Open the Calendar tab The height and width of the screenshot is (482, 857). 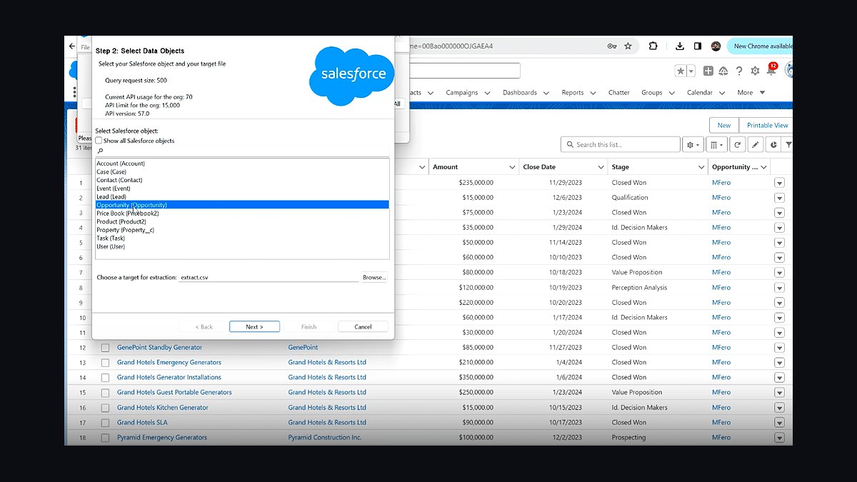pos(700,93)
